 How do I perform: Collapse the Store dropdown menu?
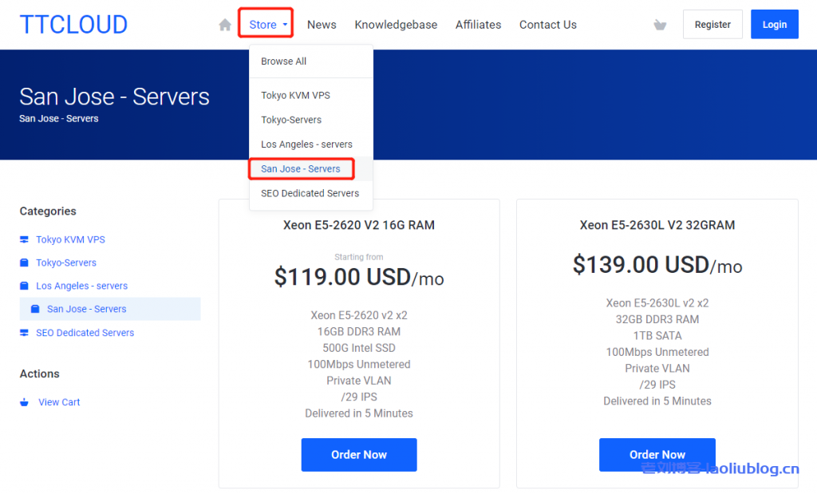(267, 25)
